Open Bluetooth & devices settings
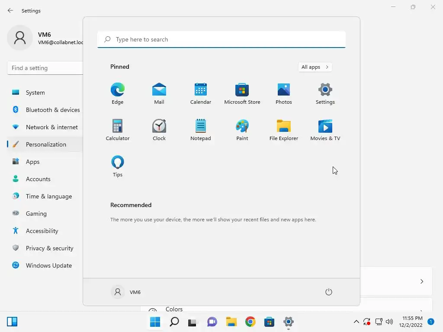443x332 pixels. [x=45, y=110]
